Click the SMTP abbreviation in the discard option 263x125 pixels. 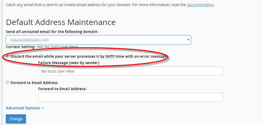pyautogui.click(x=110, y=56)
